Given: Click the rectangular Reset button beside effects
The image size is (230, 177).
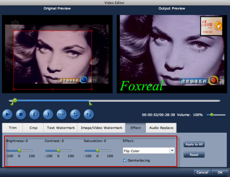Looking at the screenshot, I should (194, 155).
